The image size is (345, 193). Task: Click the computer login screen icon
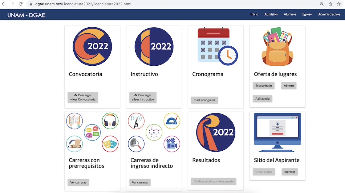click(x=277, y=132)
